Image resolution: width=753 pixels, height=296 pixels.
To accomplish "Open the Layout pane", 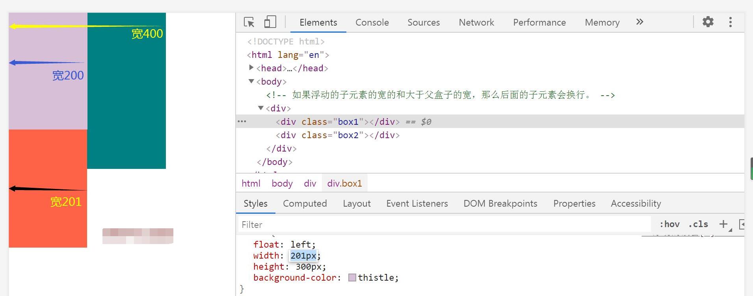I will (357, 203).
